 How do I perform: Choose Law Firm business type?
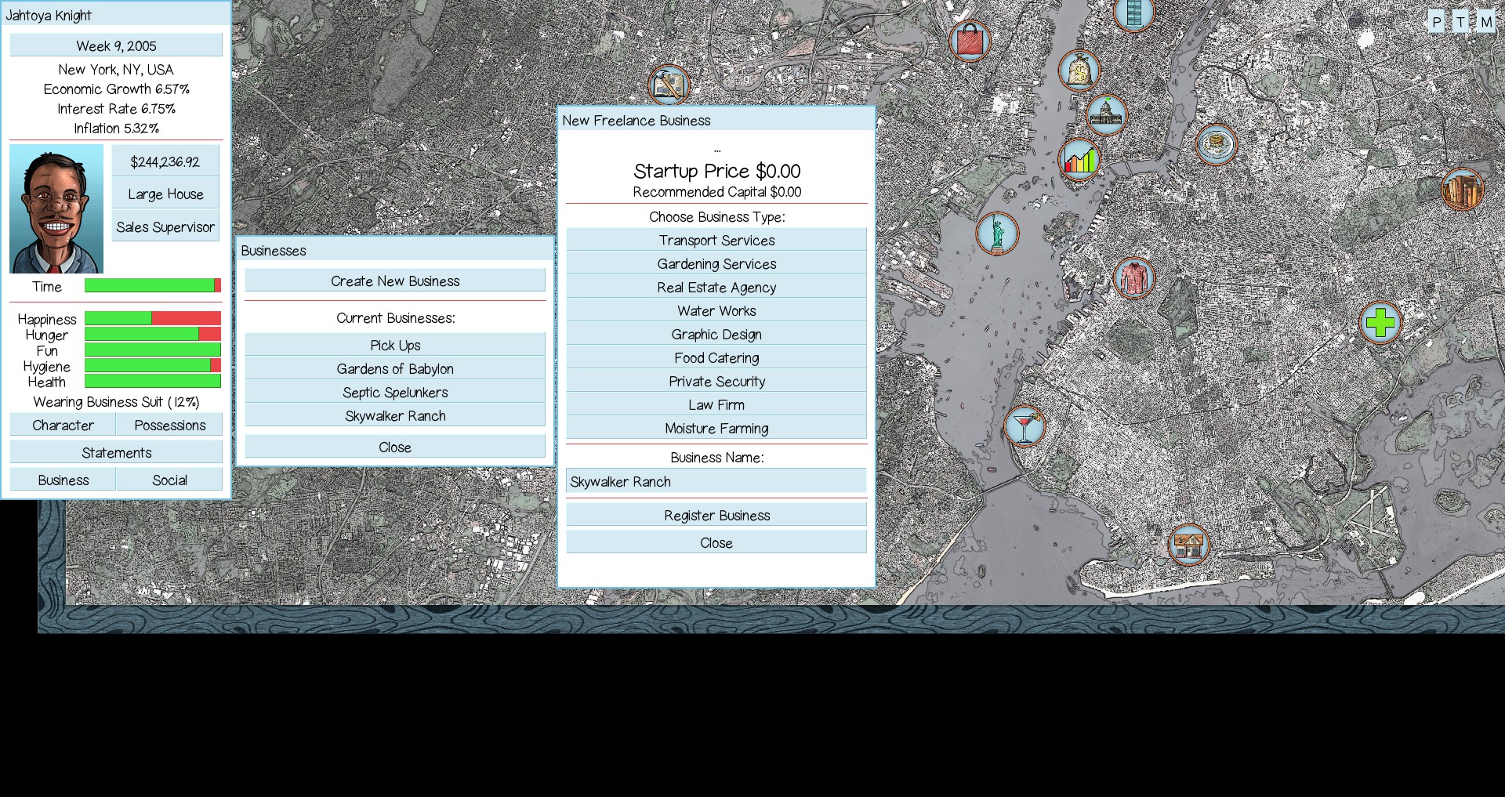point(716,404)
